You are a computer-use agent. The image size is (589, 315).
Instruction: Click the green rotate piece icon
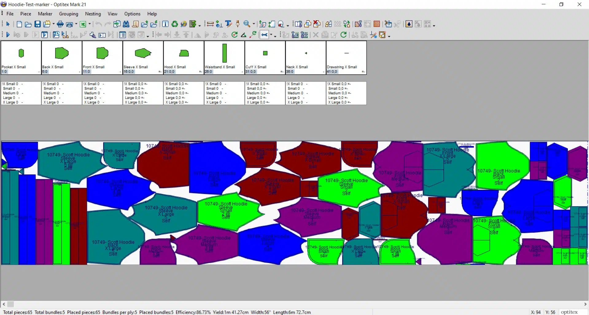point(234,35)
